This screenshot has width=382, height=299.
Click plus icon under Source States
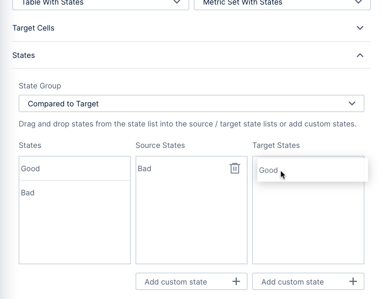pos(236,281)
